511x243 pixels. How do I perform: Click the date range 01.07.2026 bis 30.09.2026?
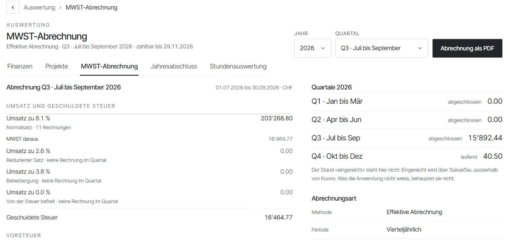click(247, 88)
